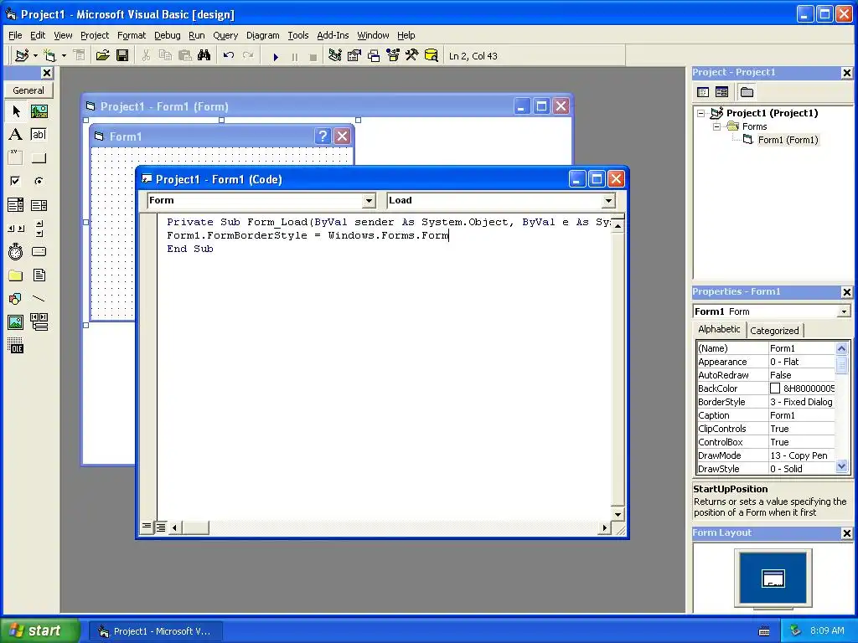The height and width of the screenshot is (643, 858).
Task: Select the OptionButton control in the toolbox
Action: pyautogui.click(x=39, y=181)
